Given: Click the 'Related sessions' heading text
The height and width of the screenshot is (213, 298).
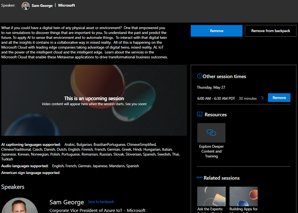Looking at the screenshot, I should coord(222,178).
